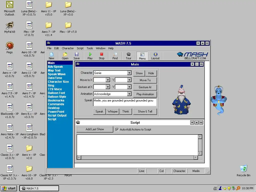Image resolution: width=256 pixels, height=192 pixels.
Task: Expand the Character dropdown showing Genie
Action: [129, 73]
